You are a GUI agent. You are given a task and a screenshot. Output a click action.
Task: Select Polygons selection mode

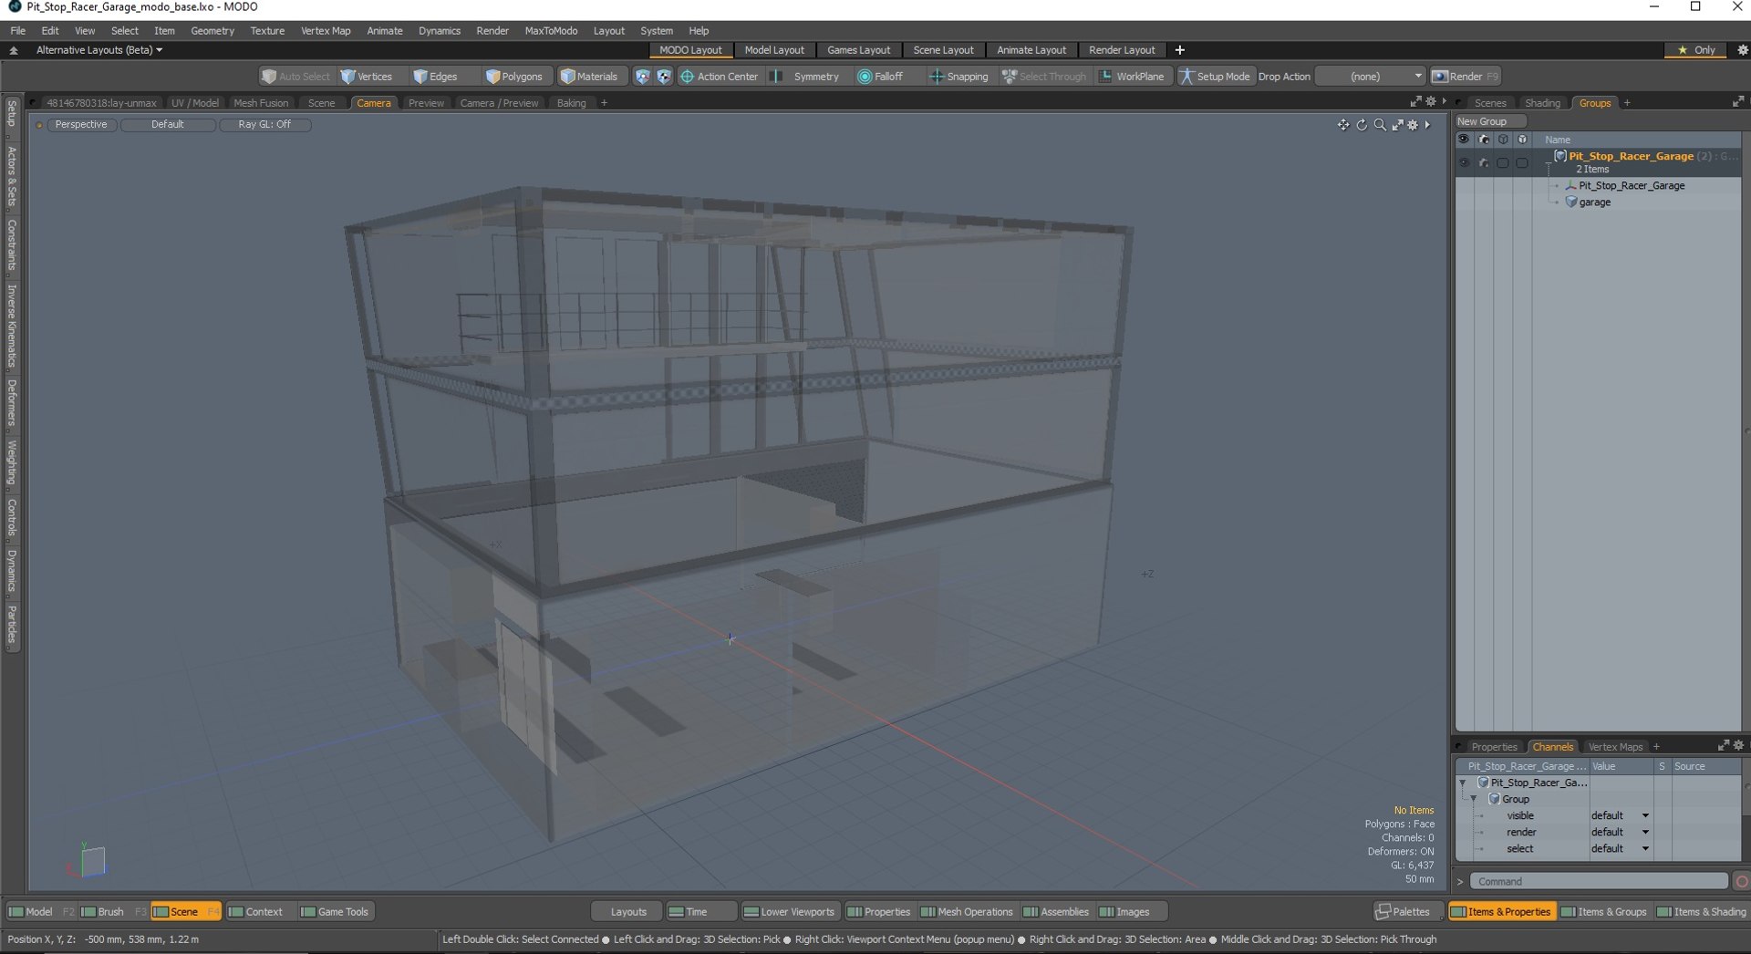(x=513, y=77)
